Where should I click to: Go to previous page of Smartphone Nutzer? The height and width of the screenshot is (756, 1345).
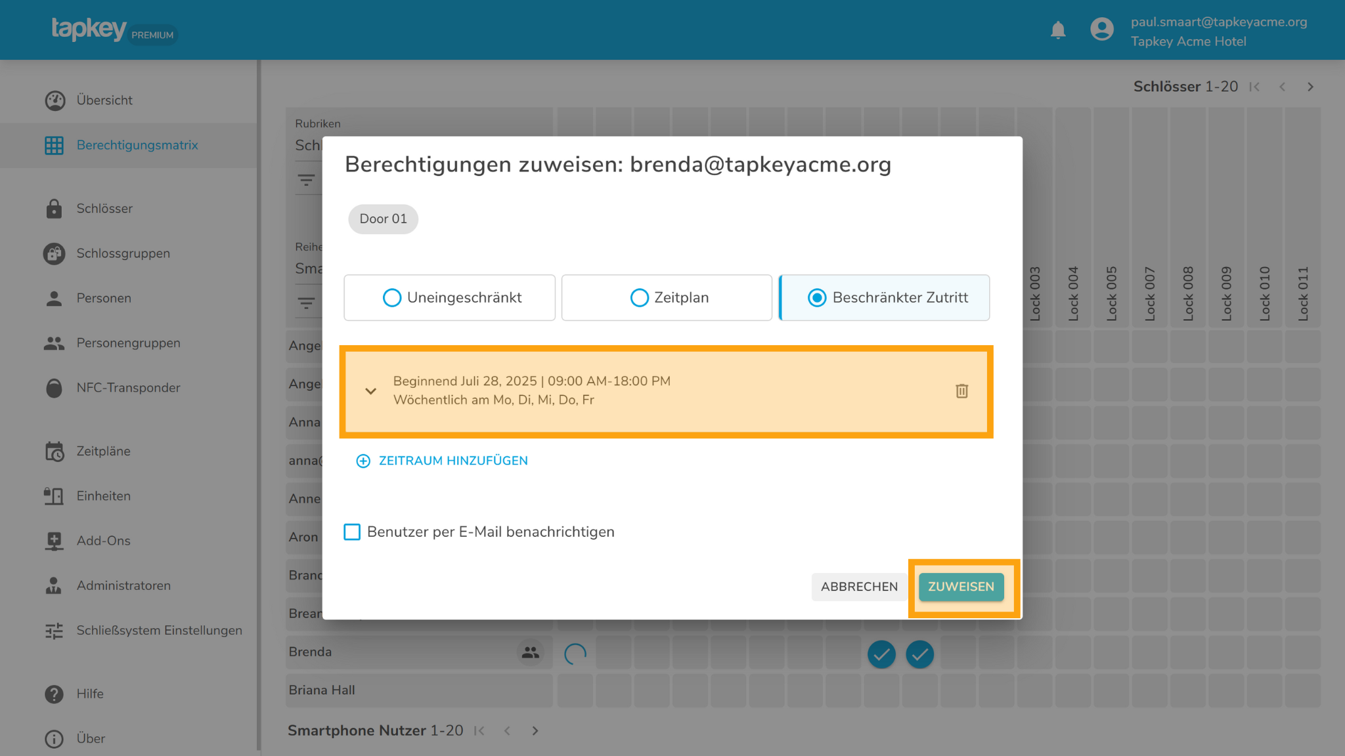point(507,730)
